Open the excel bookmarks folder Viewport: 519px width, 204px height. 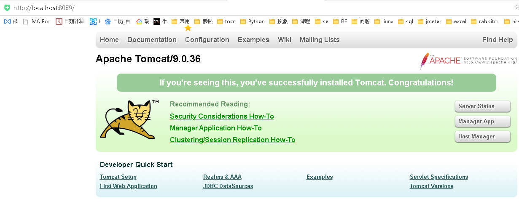coord(456,21)
